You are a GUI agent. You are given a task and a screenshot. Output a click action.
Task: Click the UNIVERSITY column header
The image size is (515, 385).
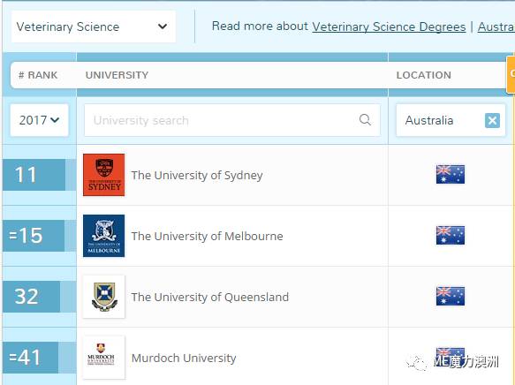pos(117,75)
